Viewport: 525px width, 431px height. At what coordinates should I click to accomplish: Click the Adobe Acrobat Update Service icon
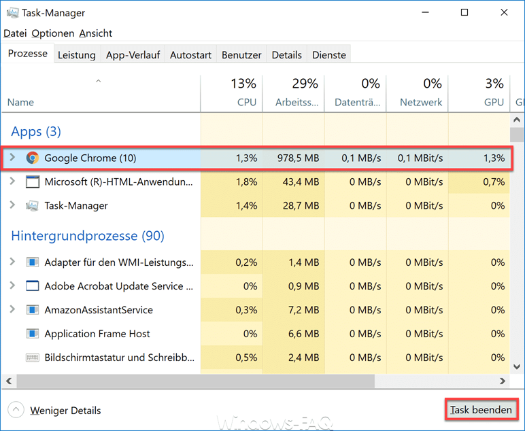coord(33,286)
